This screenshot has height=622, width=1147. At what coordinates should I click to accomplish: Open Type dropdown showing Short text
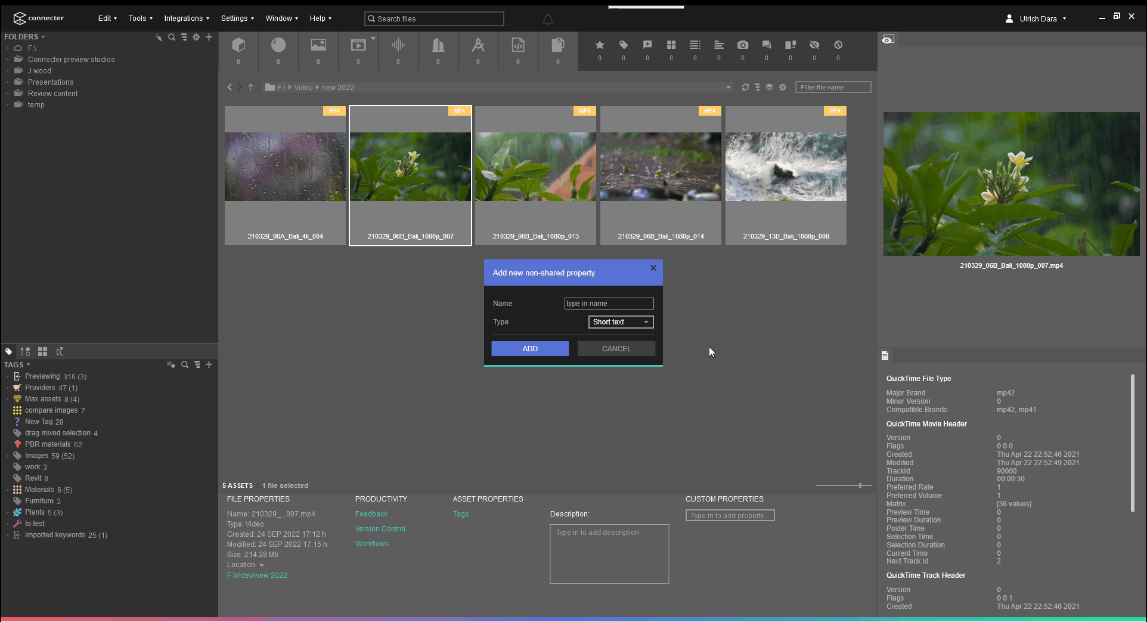point(621,322)
